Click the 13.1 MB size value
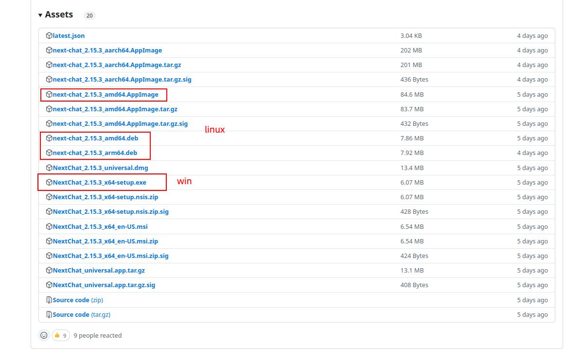Image resolution: width=585 pixels, height=361 pixels. coord(412,270)
